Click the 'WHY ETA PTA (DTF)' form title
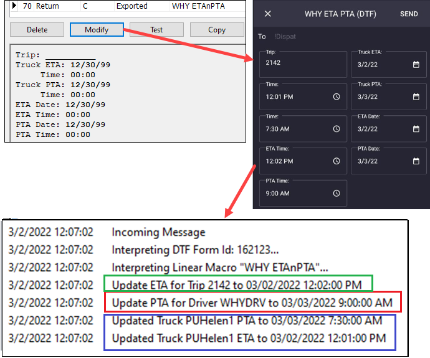Image resolution: width=430 pixels, height=358 pixels. point(340,14)
